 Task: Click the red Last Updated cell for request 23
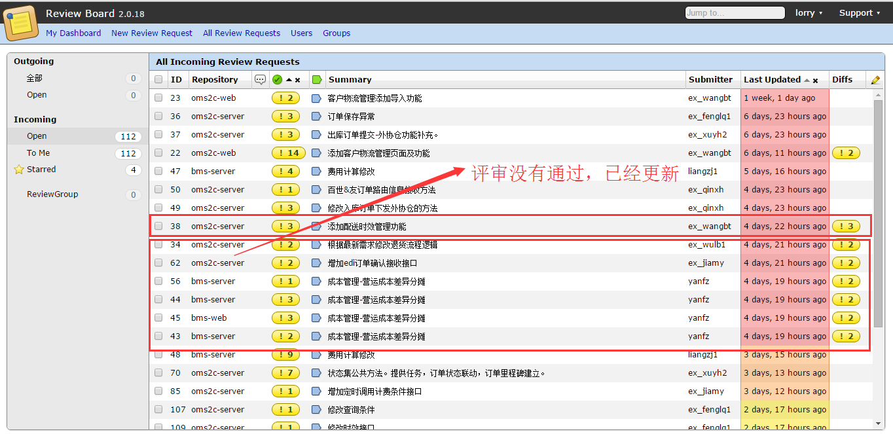[785, 98]
